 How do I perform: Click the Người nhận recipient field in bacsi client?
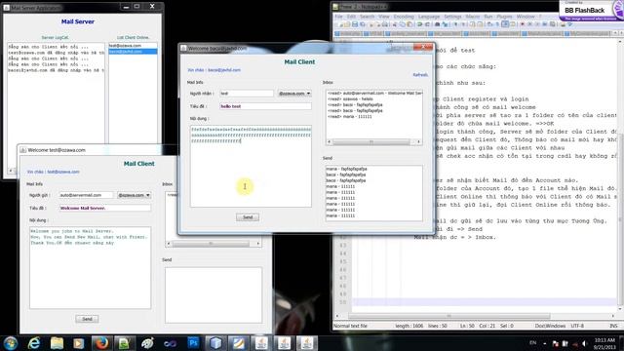(x=247, y=94)
